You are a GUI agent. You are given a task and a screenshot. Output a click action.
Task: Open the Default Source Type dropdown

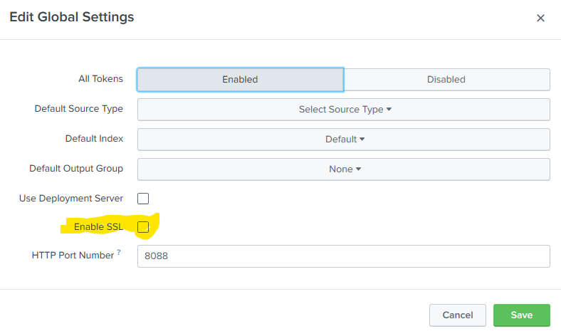(343, 110)
